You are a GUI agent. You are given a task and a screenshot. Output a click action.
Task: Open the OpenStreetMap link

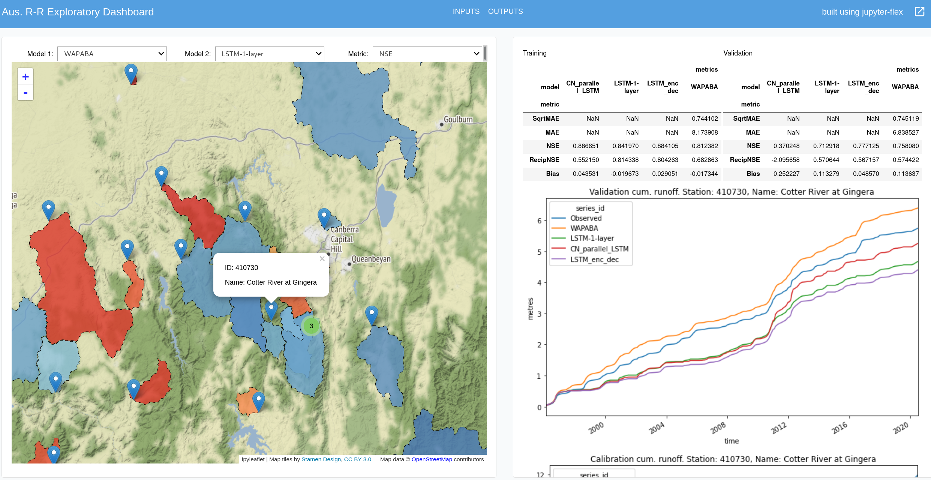432,459
